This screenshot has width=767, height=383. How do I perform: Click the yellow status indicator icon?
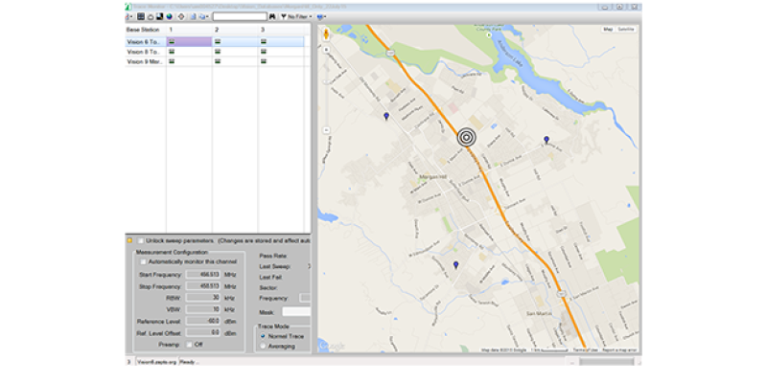point(129,240)
